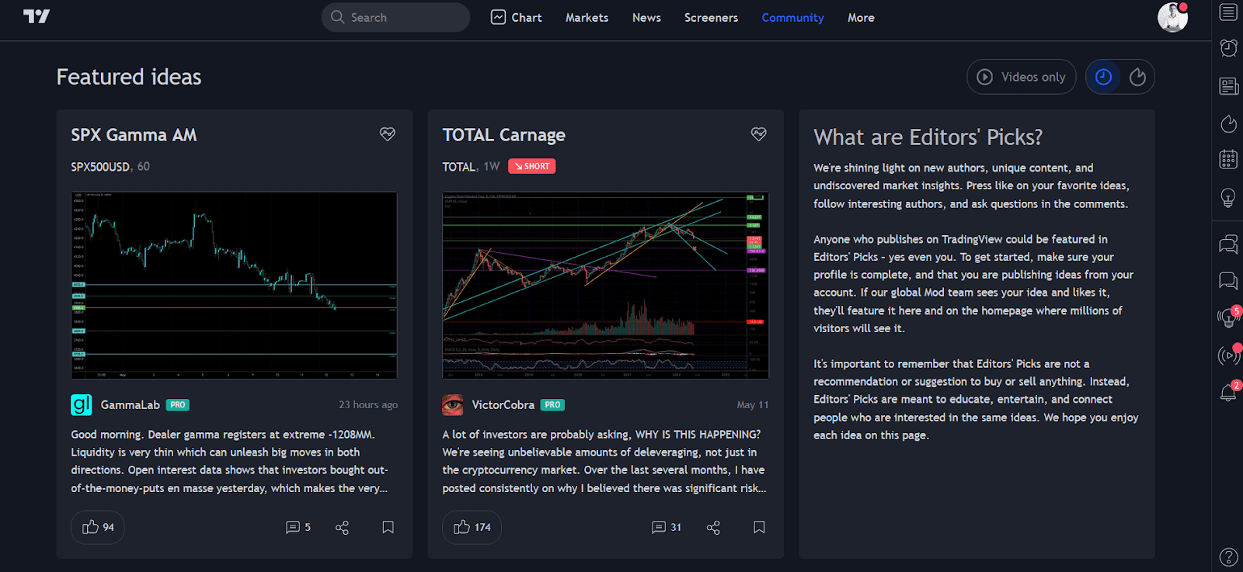Screen dimensions: 1243x572
Task: Share the TOTAL Carnage idea
Action: pos(713,527)
